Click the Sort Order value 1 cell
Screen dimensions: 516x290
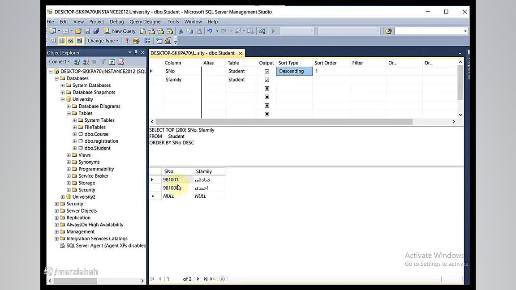pyautogui.click(x=331, y=71)
